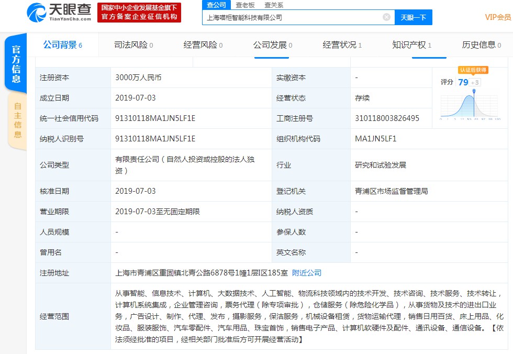Open the 自主信息 side tab

[x=17, y=120]
